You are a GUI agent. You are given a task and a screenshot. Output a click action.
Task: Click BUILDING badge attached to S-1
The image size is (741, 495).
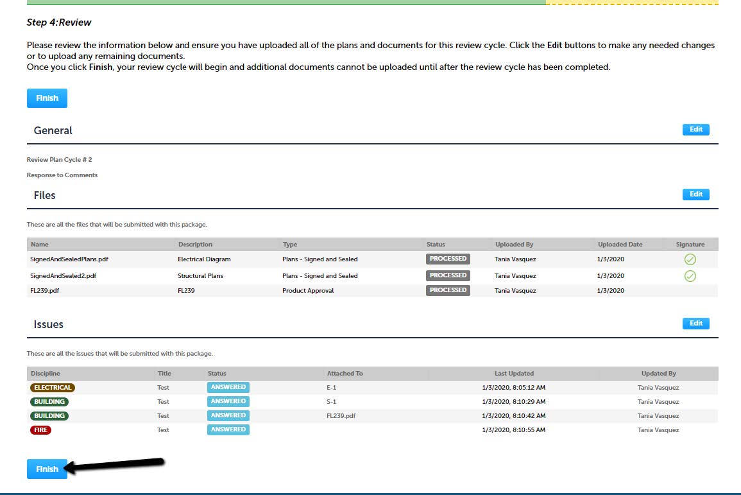coord(49,402)
